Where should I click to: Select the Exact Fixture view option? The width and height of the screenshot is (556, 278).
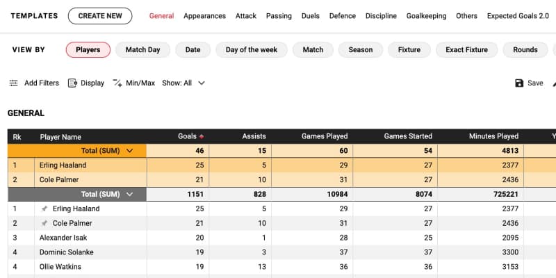[466, 50]
